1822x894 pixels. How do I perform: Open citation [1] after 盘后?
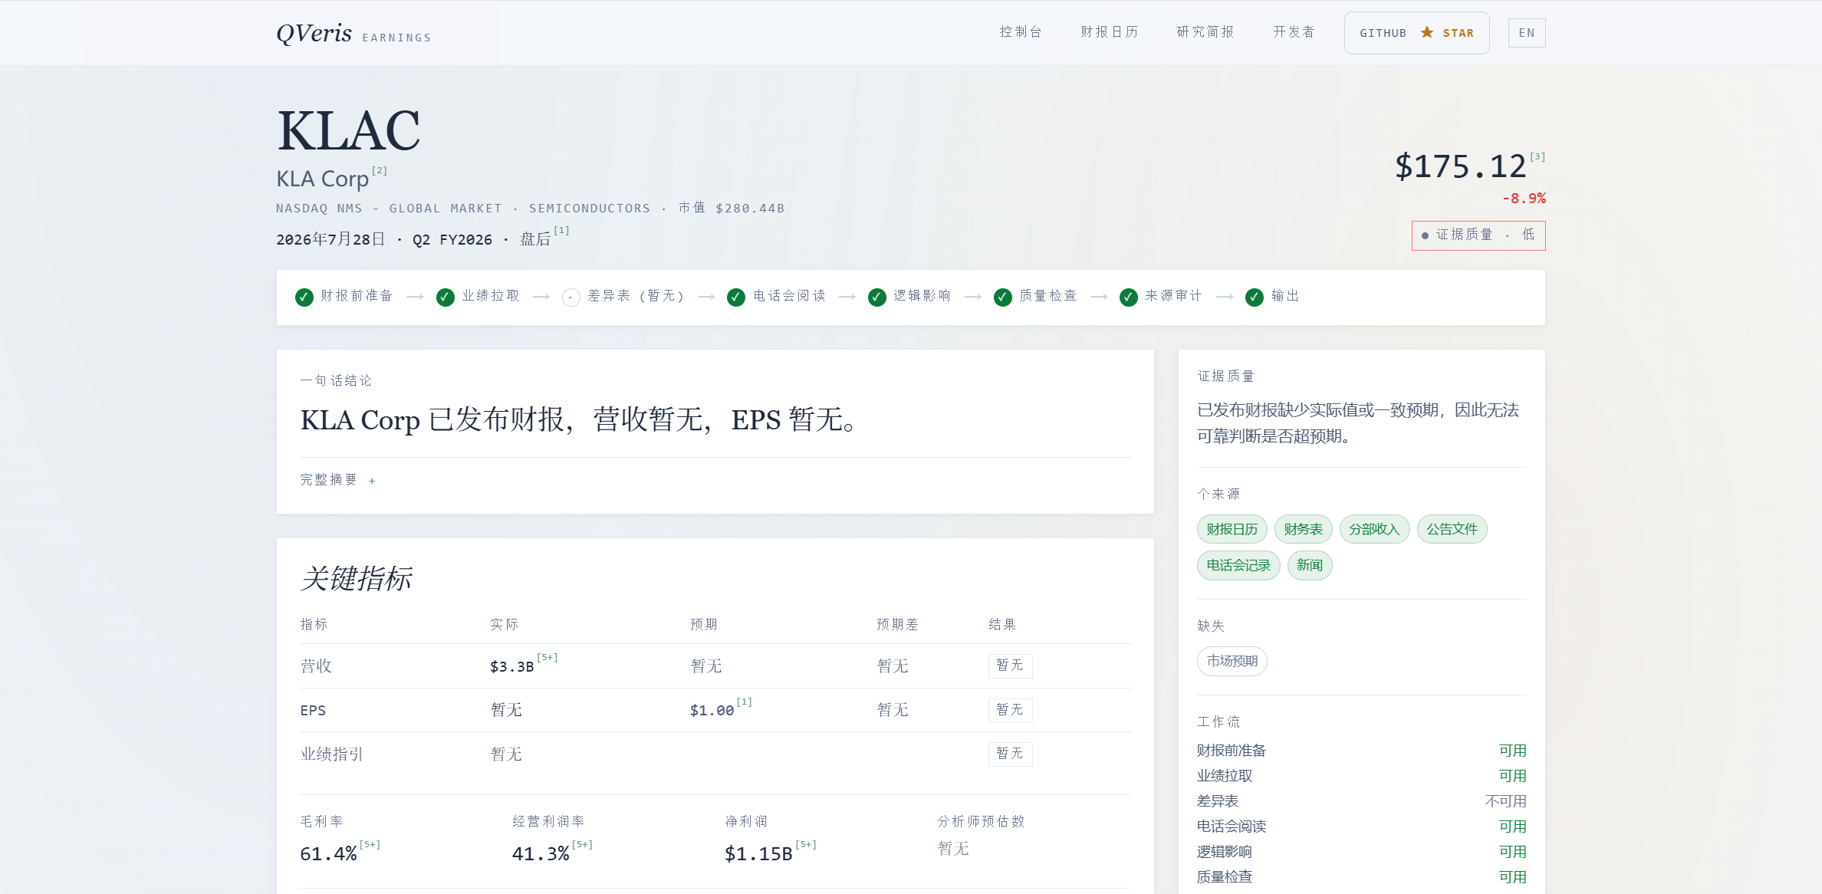562,230
